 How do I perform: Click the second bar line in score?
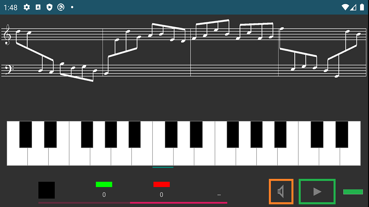click(191, 52)
